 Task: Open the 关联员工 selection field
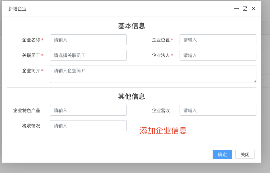(x=88, y=55)
